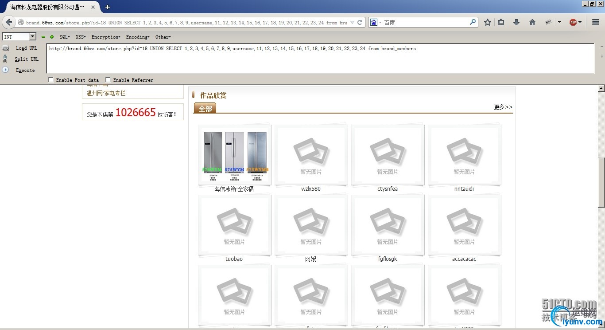Open the accacacac item link
The width and height of the screenshot is (605, 330).
(464, 259)
